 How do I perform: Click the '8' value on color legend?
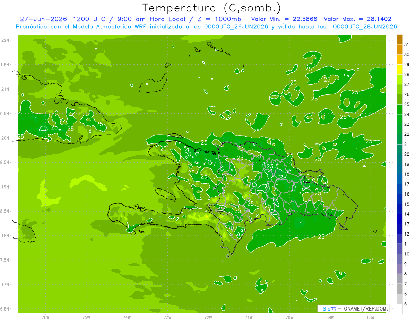point(406,274)
